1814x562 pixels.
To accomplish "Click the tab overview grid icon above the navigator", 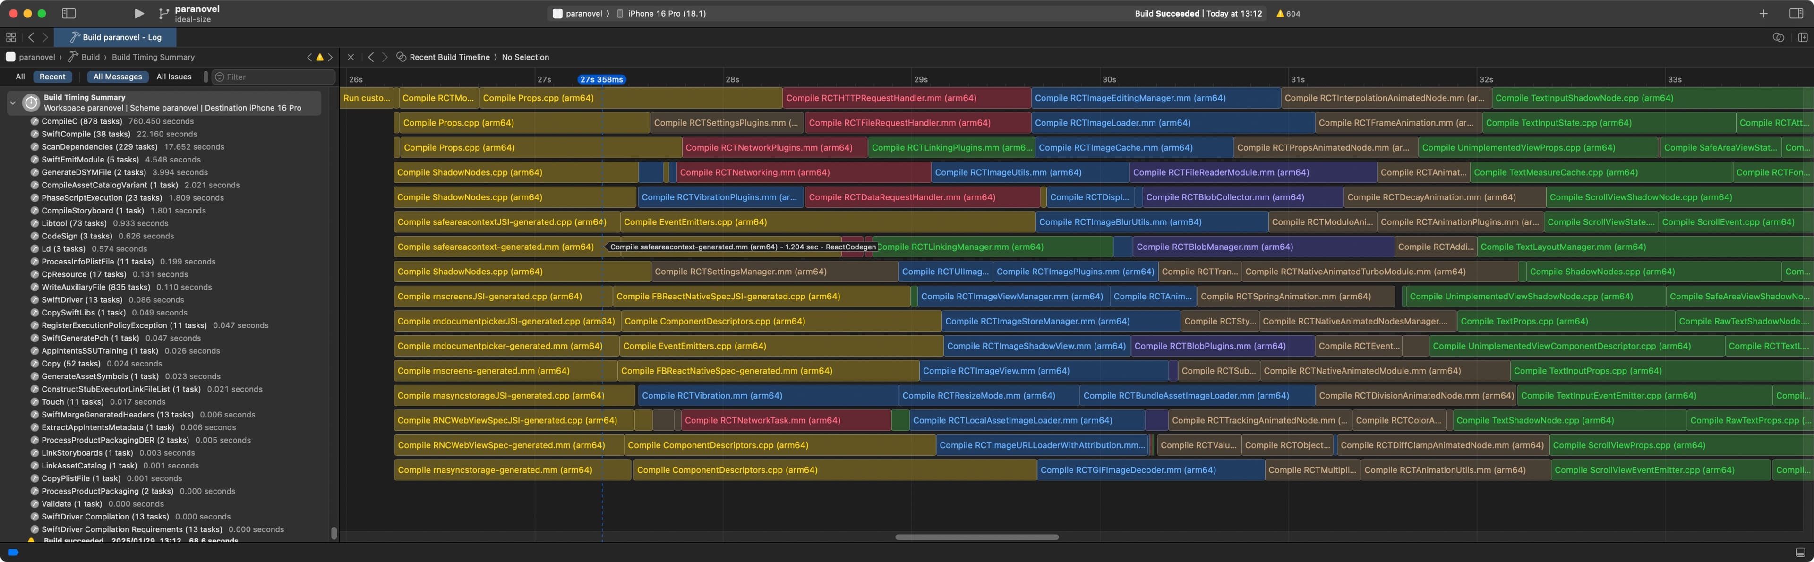I will (x=10, y=36).
